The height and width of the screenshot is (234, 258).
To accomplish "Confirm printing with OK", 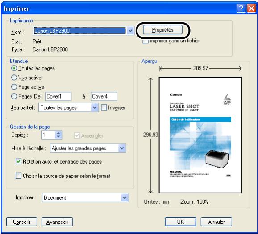I will click(x=180, y=222).
